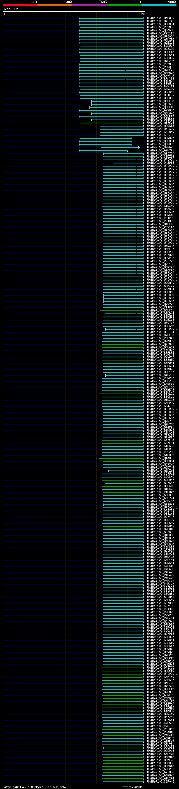Open hit UniRef100_A4RZH1
This screenshot has width=179, height=789.
(161, 375)
